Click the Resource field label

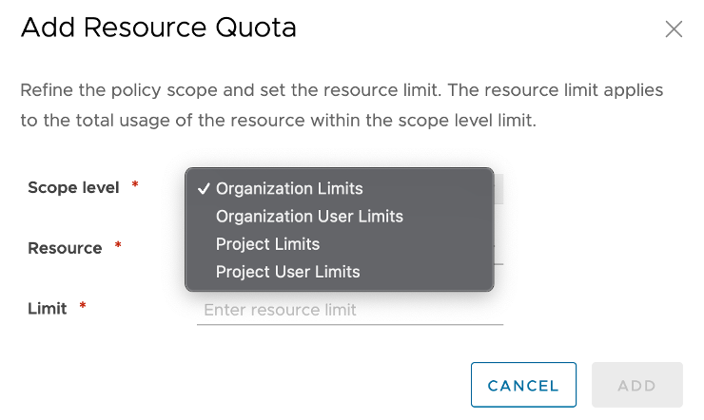point(65,248)
